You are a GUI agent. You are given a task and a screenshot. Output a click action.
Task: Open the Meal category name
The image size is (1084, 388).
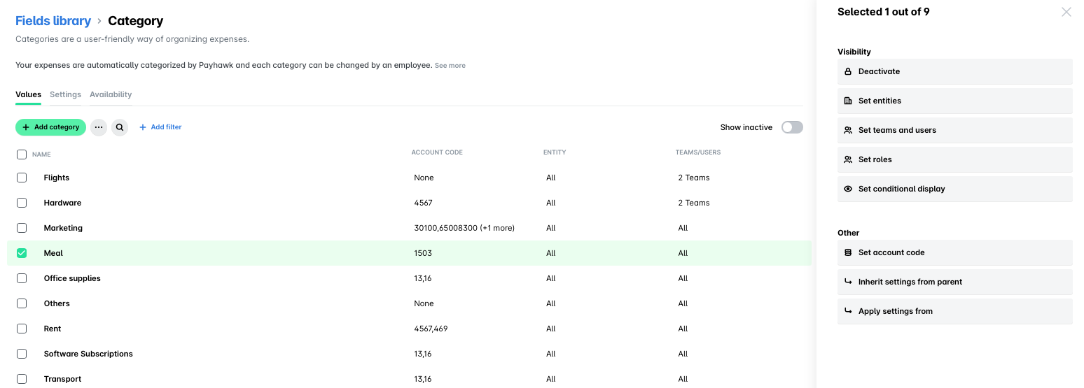pyautogui.click(x=53, y=253)
